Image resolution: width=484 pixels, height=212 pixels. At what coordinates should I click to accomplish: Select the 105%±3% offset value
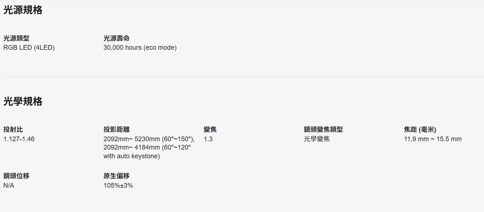click(118, 185)
